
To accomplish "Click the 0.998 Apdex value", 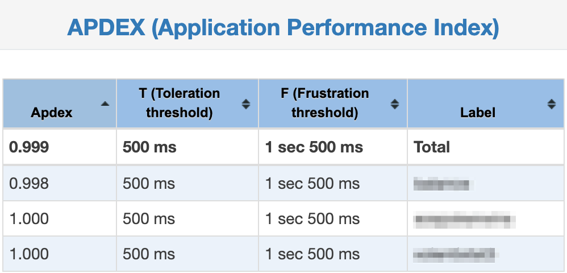I will point(30,184).
